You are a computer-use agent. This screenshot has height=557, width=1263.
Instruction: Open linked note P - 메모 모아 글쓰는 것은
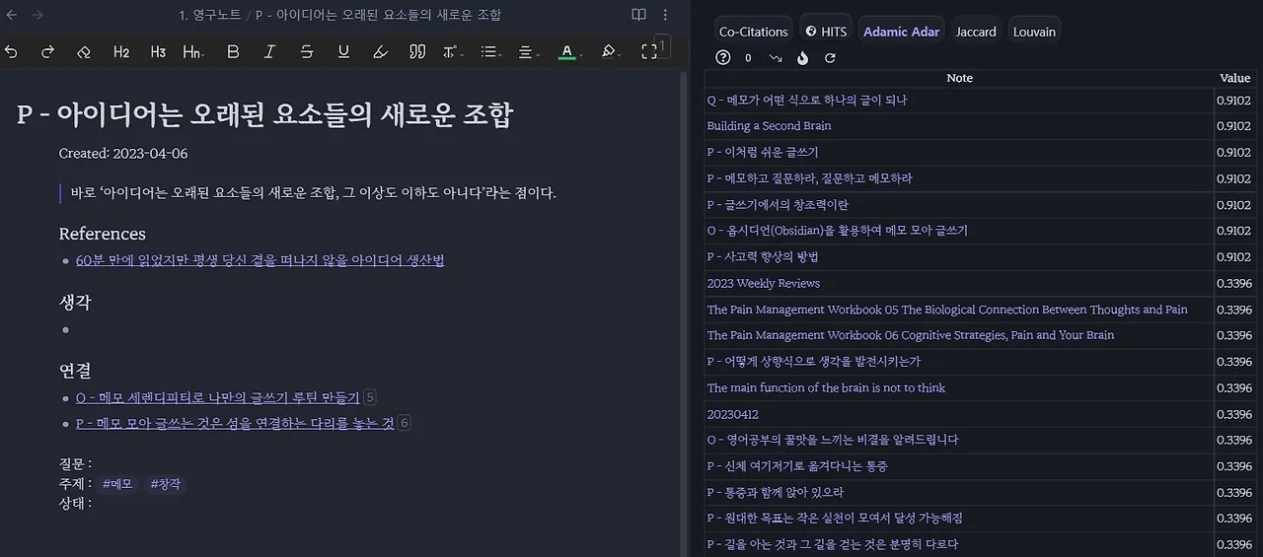pyautogui.click(x=235, y=423)
